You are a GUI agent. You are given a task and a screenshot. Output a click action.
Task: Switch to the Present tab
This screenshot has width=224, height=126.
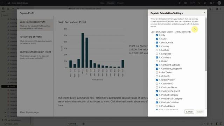pos(120,3)
